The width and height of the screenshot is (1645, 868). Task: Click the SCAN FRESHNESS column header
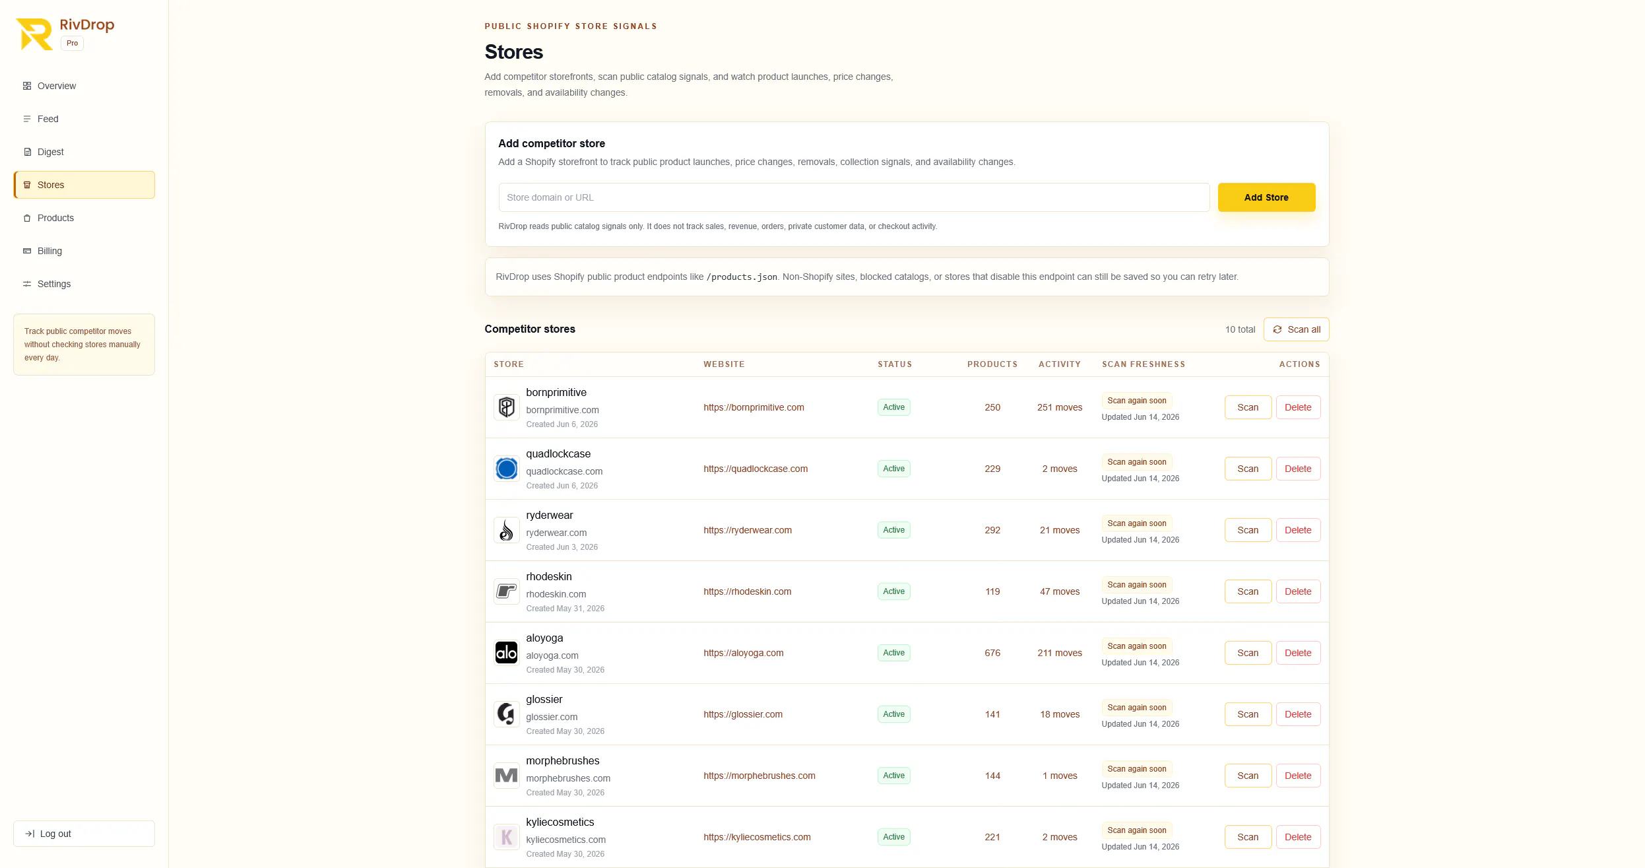1144,364
